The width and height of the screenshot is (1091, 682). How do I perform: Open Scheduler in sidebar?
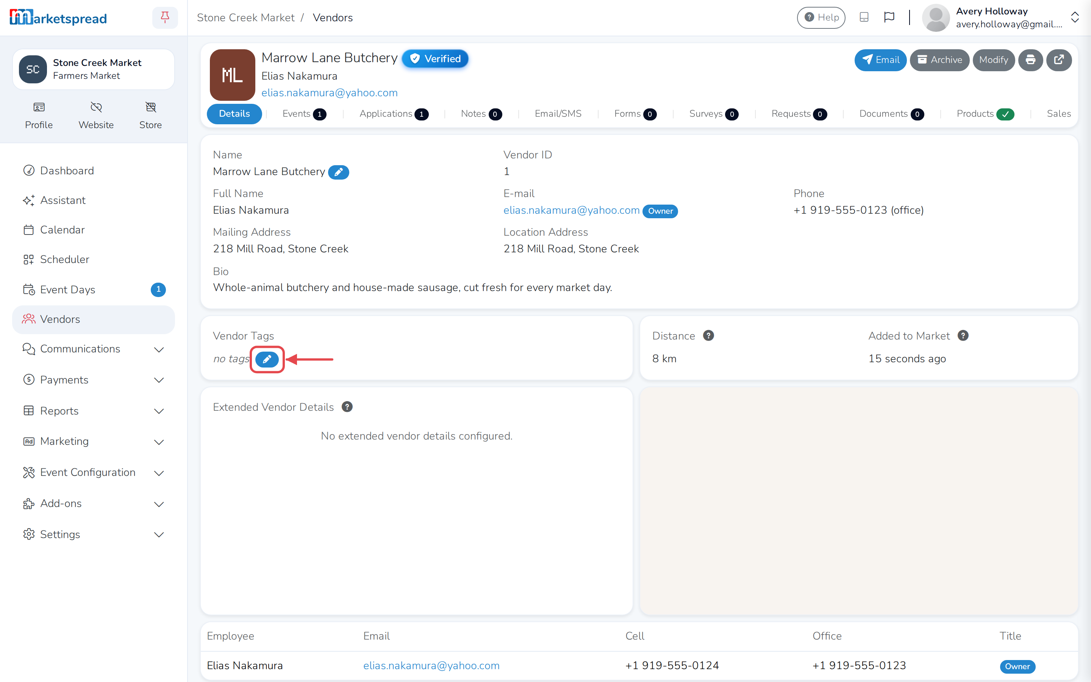click(x=93, y=260)
